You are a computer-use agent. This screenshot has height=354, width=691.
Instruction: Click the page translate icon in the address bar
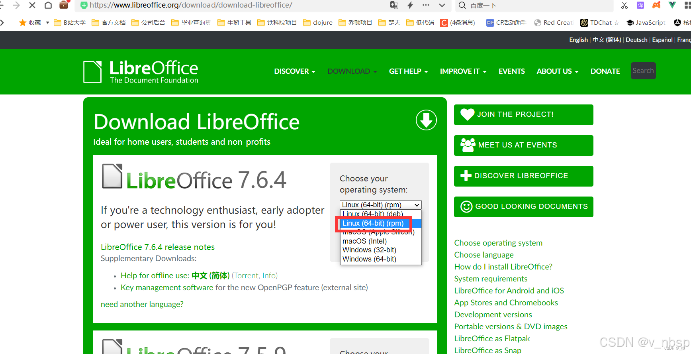coord(394,5)
